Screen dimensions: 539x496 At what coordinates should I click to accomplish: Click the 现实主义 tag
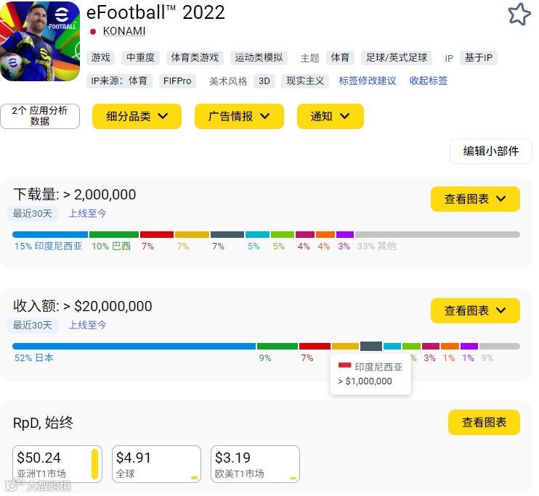[x=305, y=81]
